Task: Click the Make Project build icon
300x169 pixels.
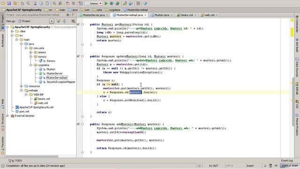Action: (x=81, y=3)
